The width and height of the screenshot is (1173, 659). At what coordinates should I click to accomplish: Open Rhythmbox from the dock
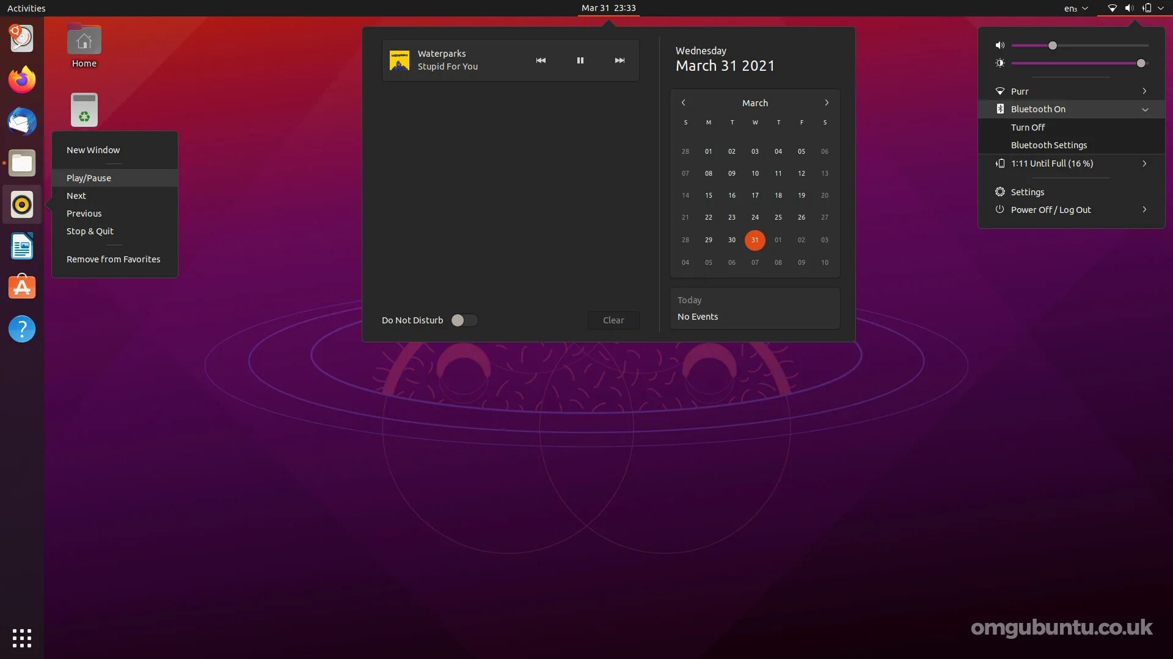pyautogui.click(x=22, y=205)
